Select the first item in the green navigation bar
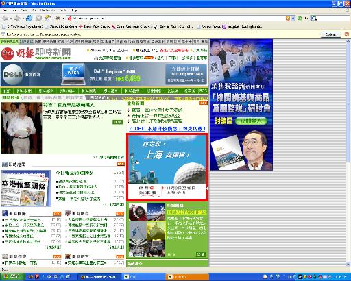Viewport: 351px width, 281px height. click(x=7, y=91)
